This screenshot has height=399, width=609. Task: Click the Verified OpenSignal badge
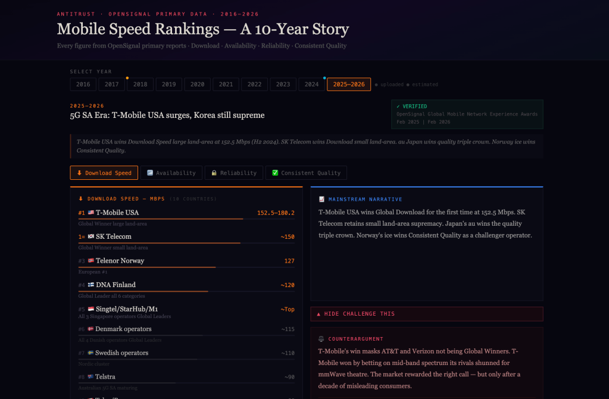coord(467,114)
